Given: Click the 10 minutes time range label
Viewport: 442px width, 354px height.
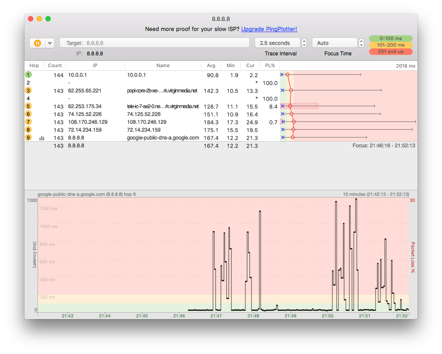Looking at the screenshot, I should click(376, 194).
